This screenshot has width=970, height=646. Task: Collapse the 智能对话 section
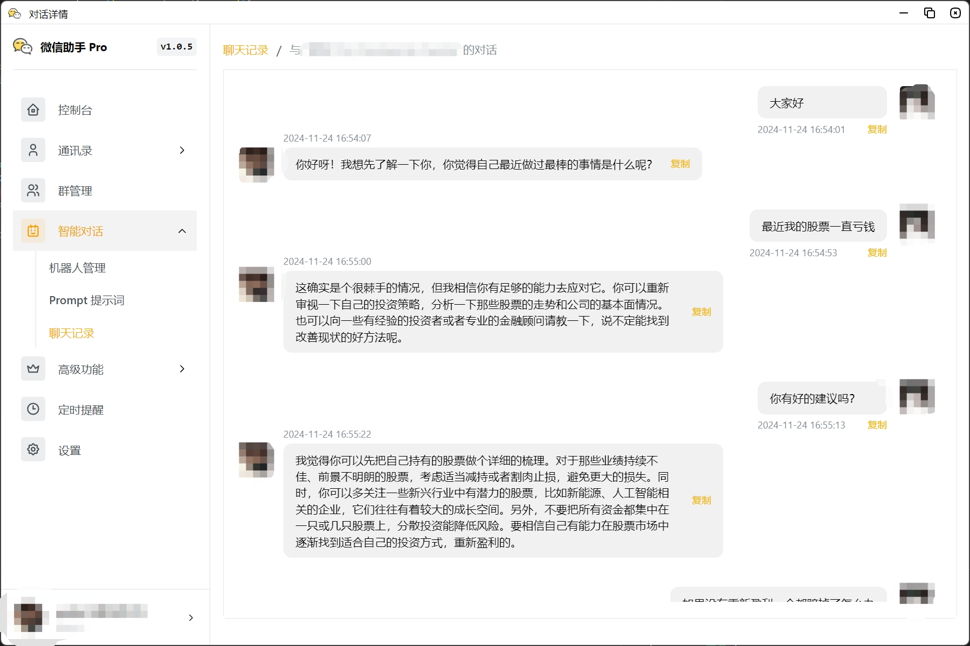[x=182, y=230]
